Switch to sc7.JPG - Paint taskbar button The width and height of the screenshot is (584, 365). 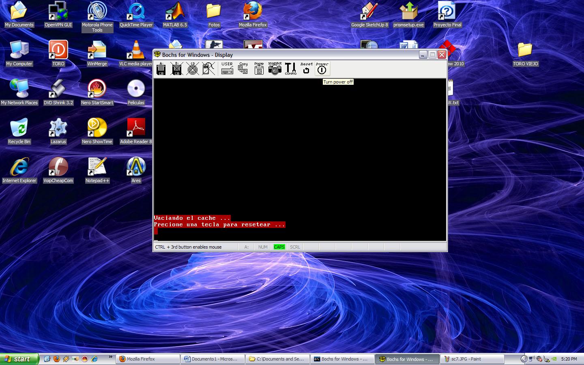tap(472, 359)
